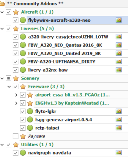Click the star icon beside Payware
Screen dimensions: 128x160
click(23, 136)
